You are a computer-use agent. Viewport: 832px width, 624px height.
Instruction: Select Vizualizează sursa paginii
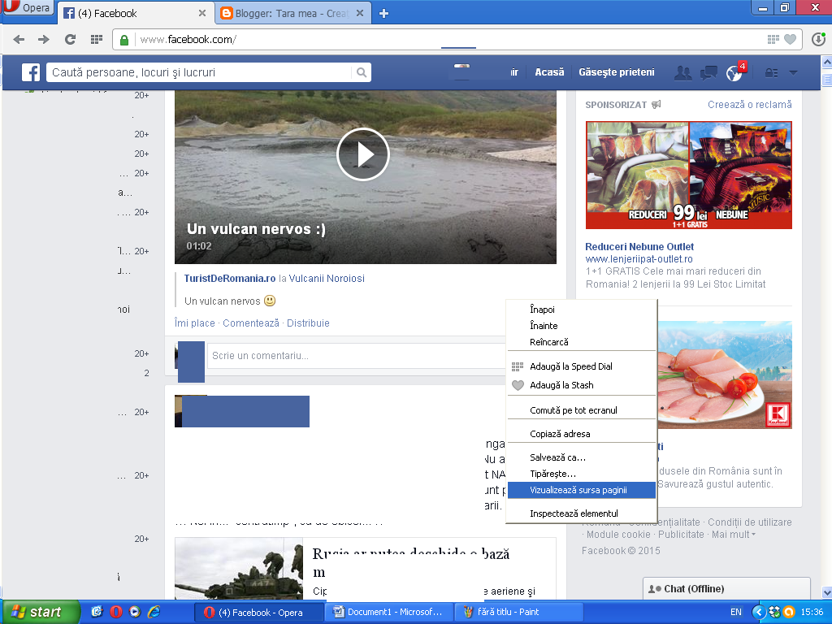pos(582,490)
